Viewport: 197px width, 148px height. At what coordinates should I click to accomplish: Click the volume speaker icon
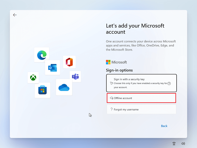click(183, 143)
